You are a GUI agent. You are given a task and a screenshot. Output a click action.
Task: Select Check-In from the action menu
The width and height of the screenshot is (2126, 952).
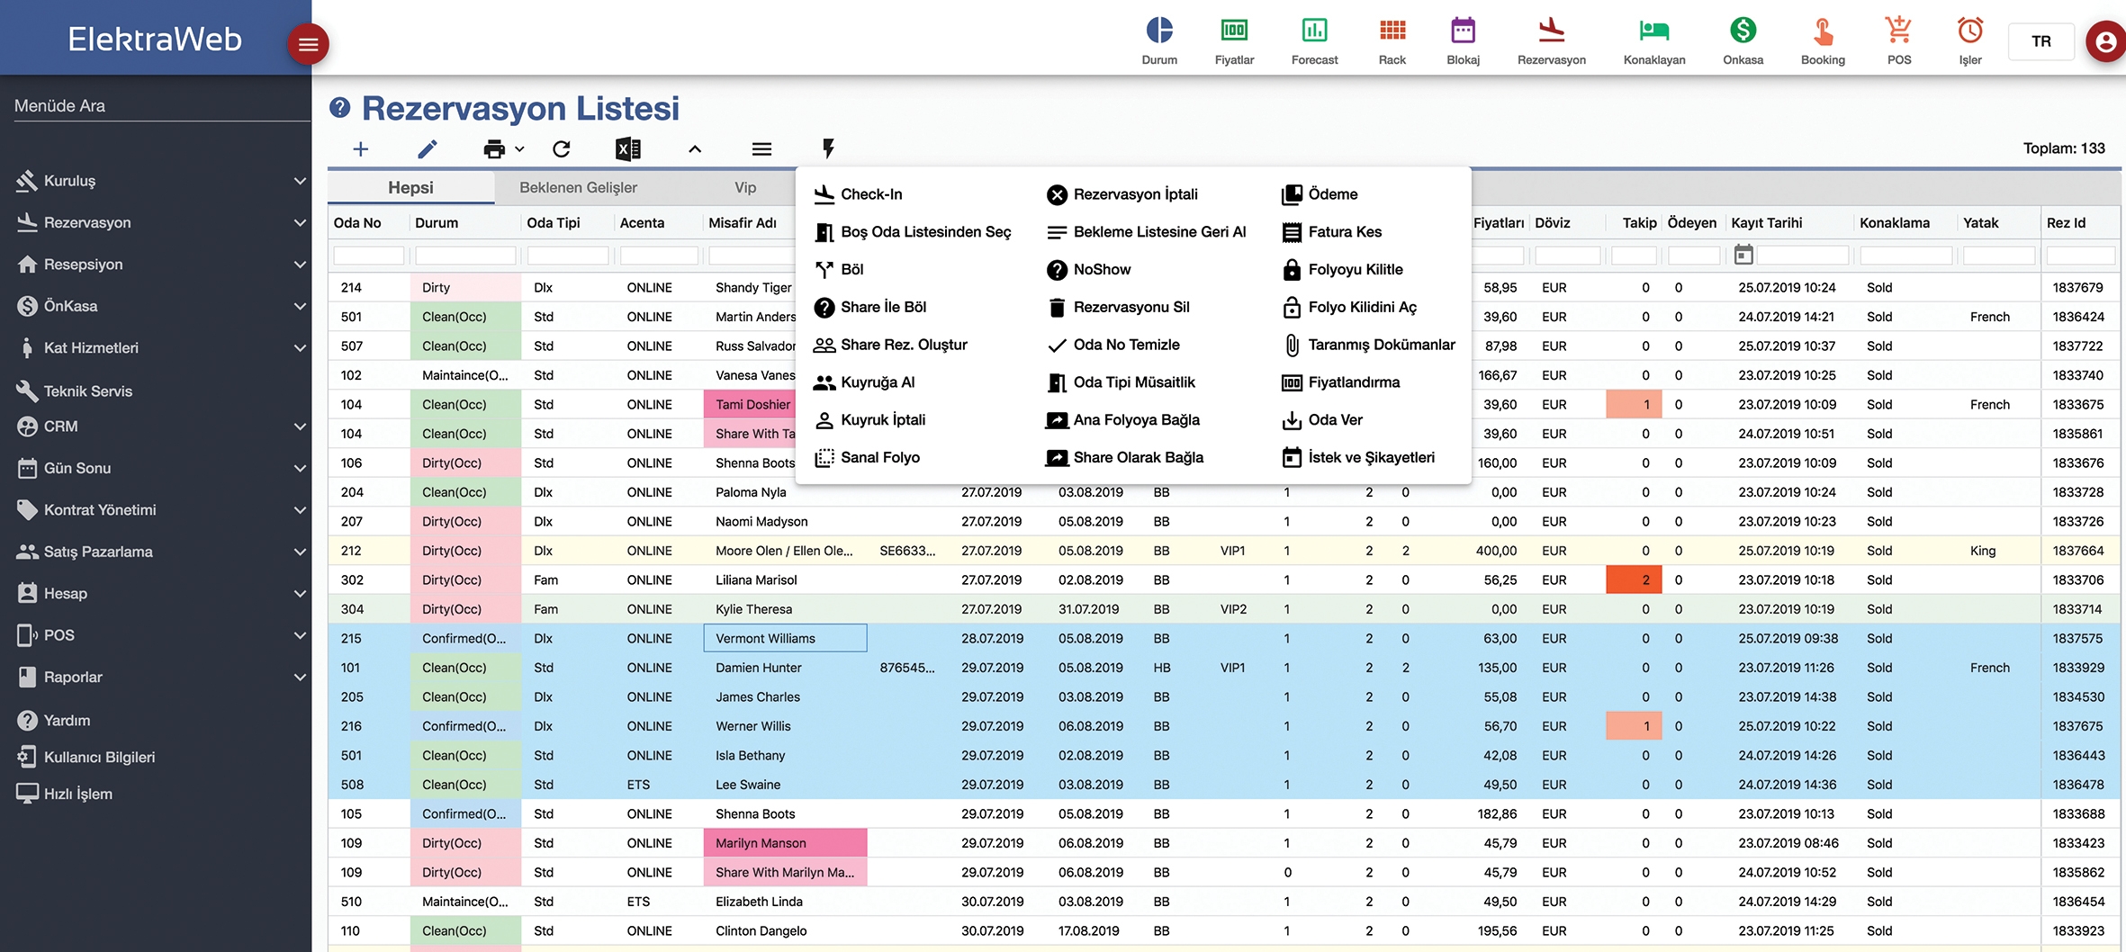870,194
